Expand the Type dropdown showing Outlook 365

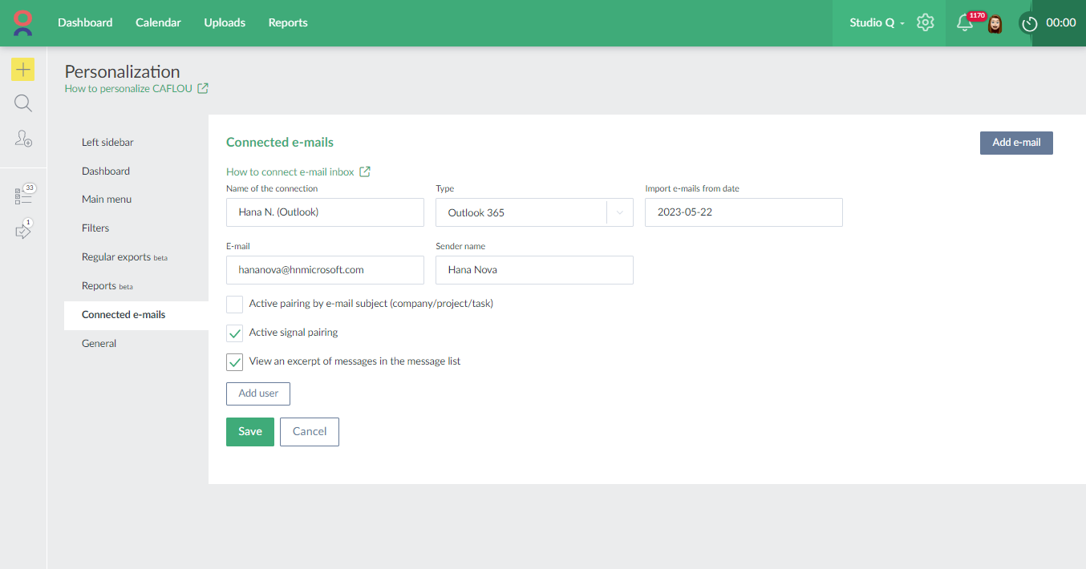point(534,213)
